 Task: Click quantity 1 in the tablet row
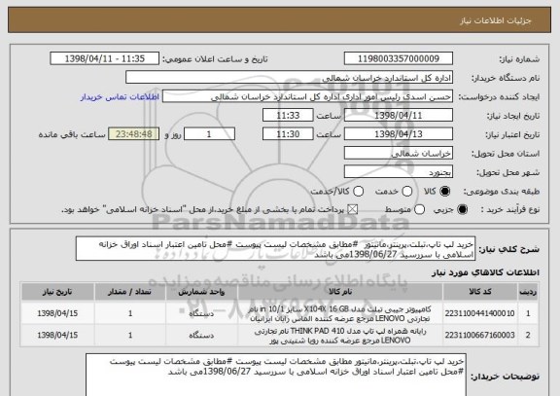(130, 313)
